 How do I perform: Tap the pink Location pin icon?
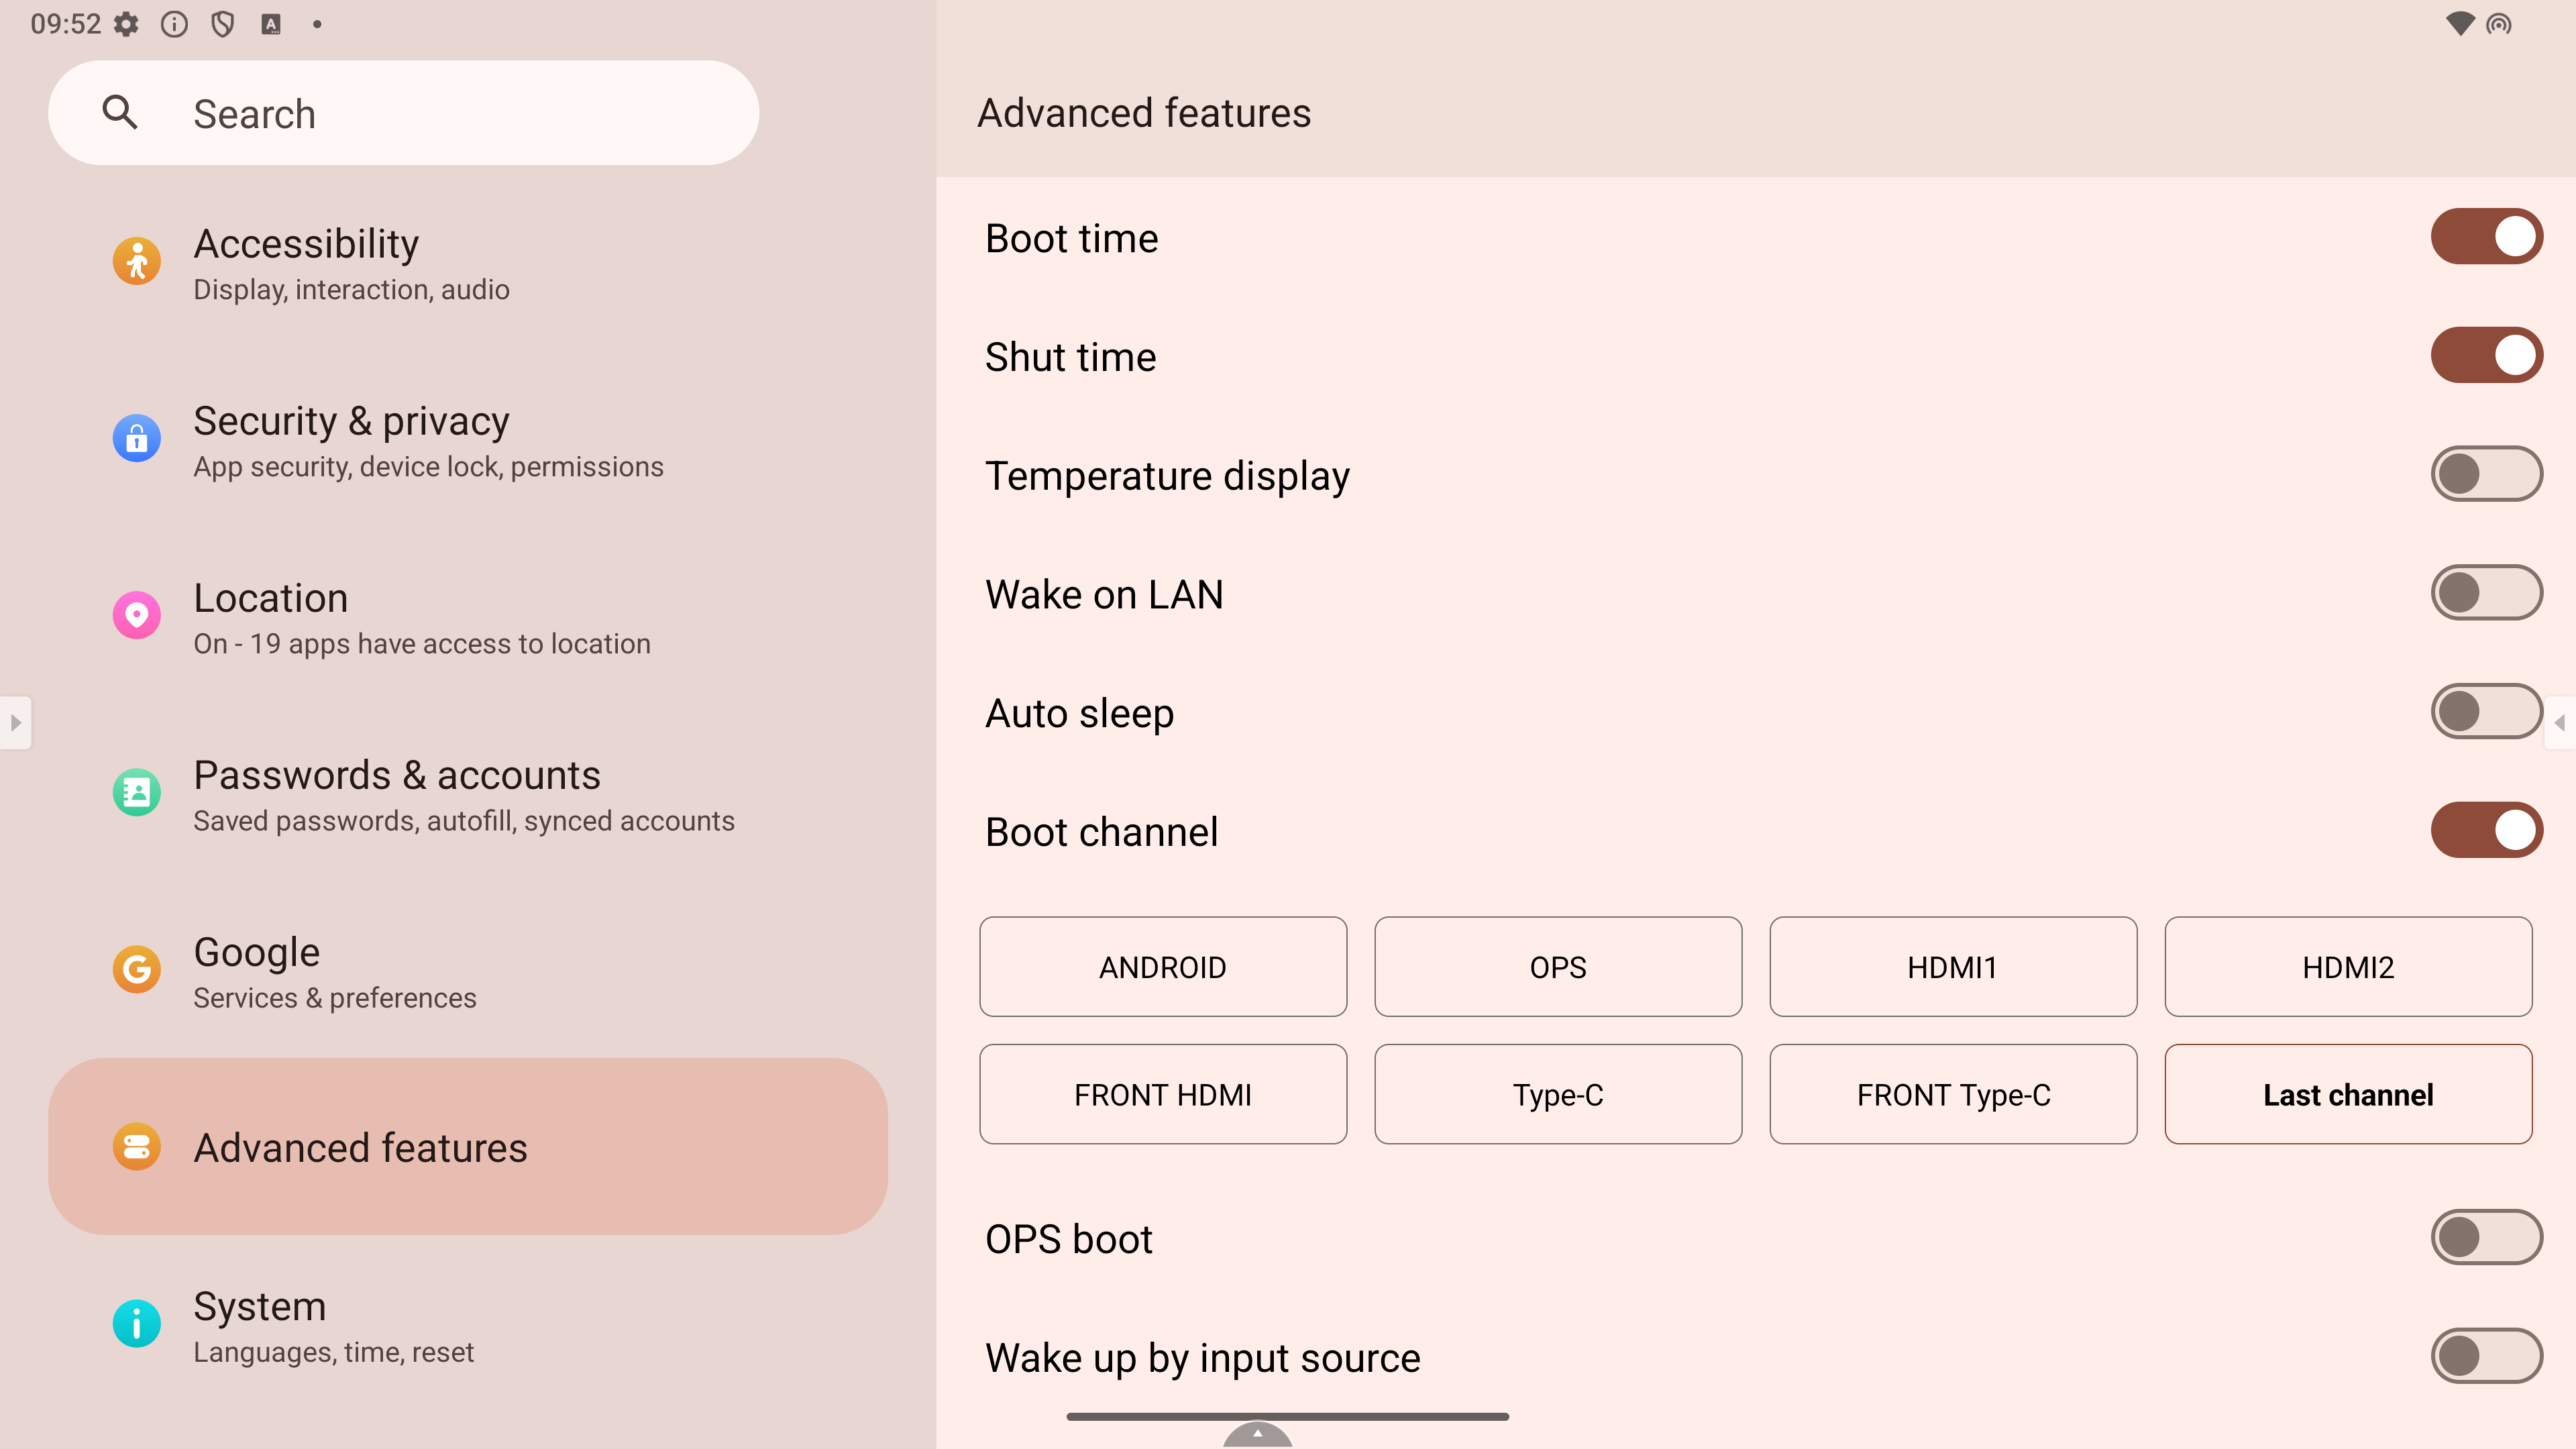[x=137, y=615]
